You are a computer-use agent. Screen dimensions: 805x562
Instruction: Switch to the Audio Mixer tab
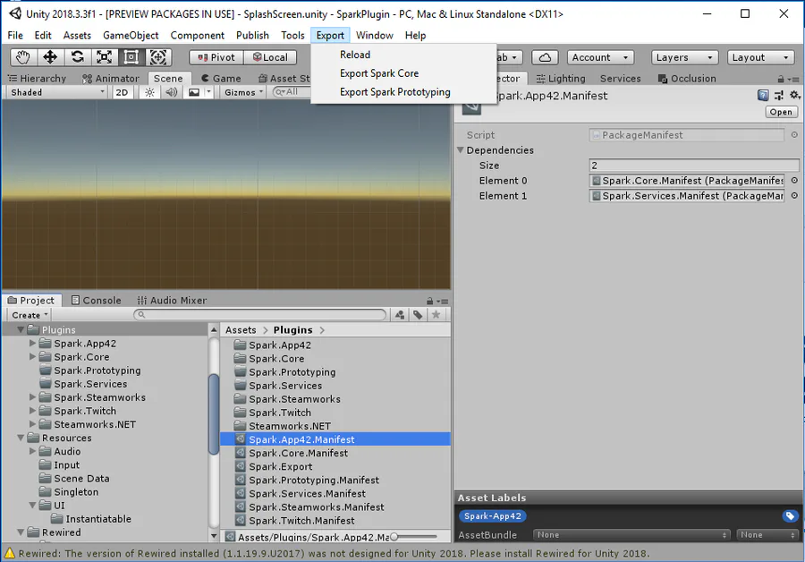[x=172, y=300]
